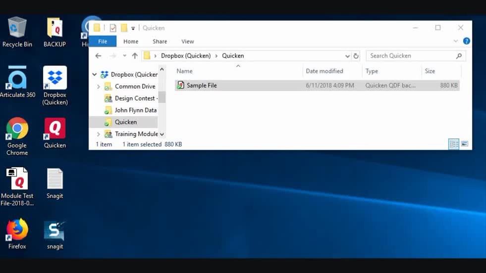This screenshot has height=273, width=486.
Task: Collapse the Dropbox (Quicken) tree node
Action: pos(95,75)
